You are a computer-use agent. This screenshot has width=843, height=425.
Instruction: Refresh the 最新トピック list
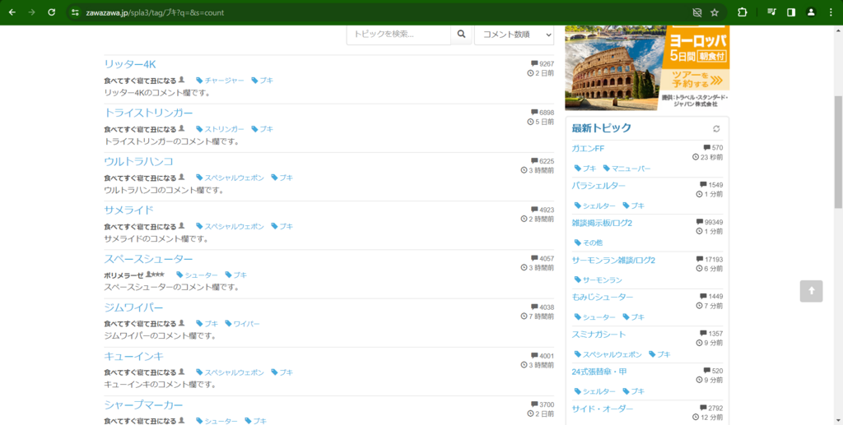pos(716,129)
